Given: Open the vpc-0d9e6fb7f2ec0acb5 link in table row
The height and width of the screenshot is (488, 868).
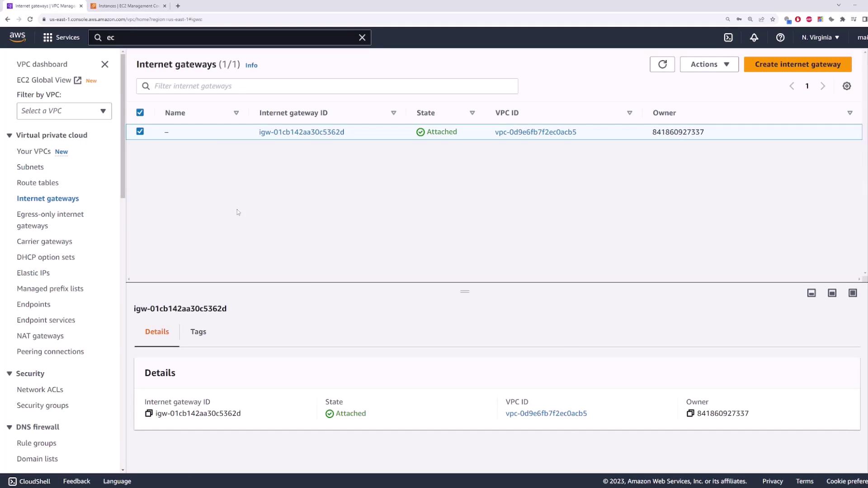Looking at the screenshot, I should pos(535,132).
